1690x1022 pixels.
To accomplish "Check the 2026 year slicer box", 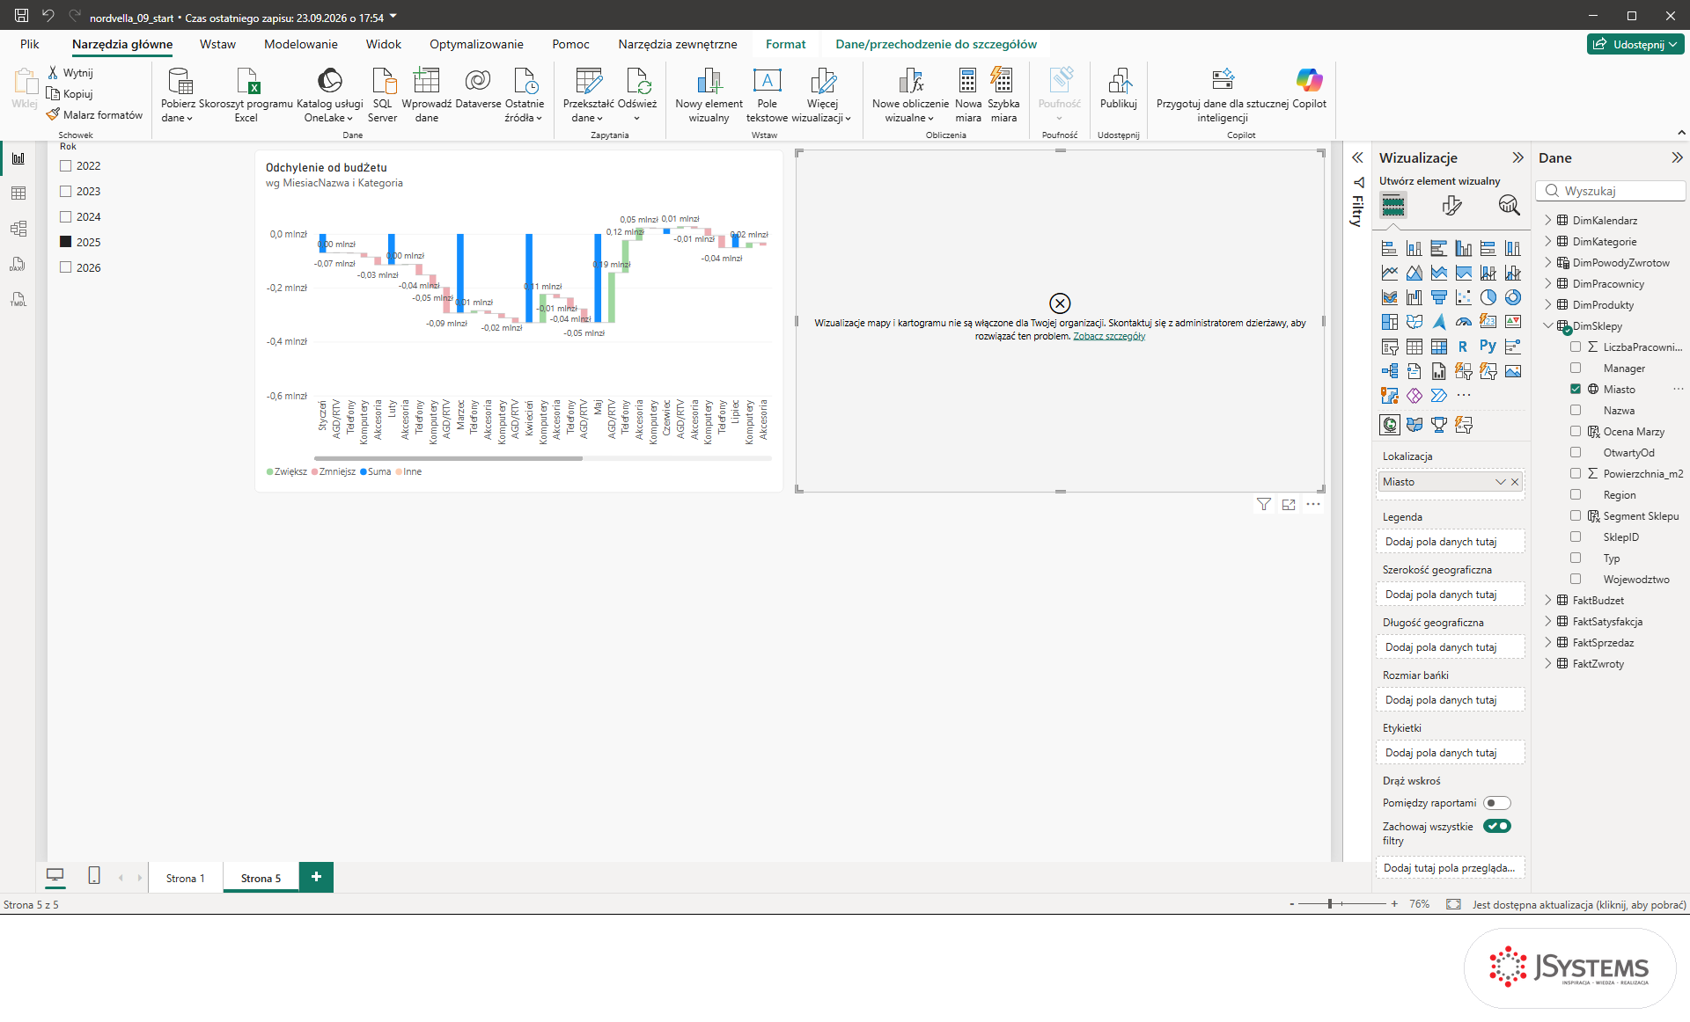I will [x=65, y=267].
